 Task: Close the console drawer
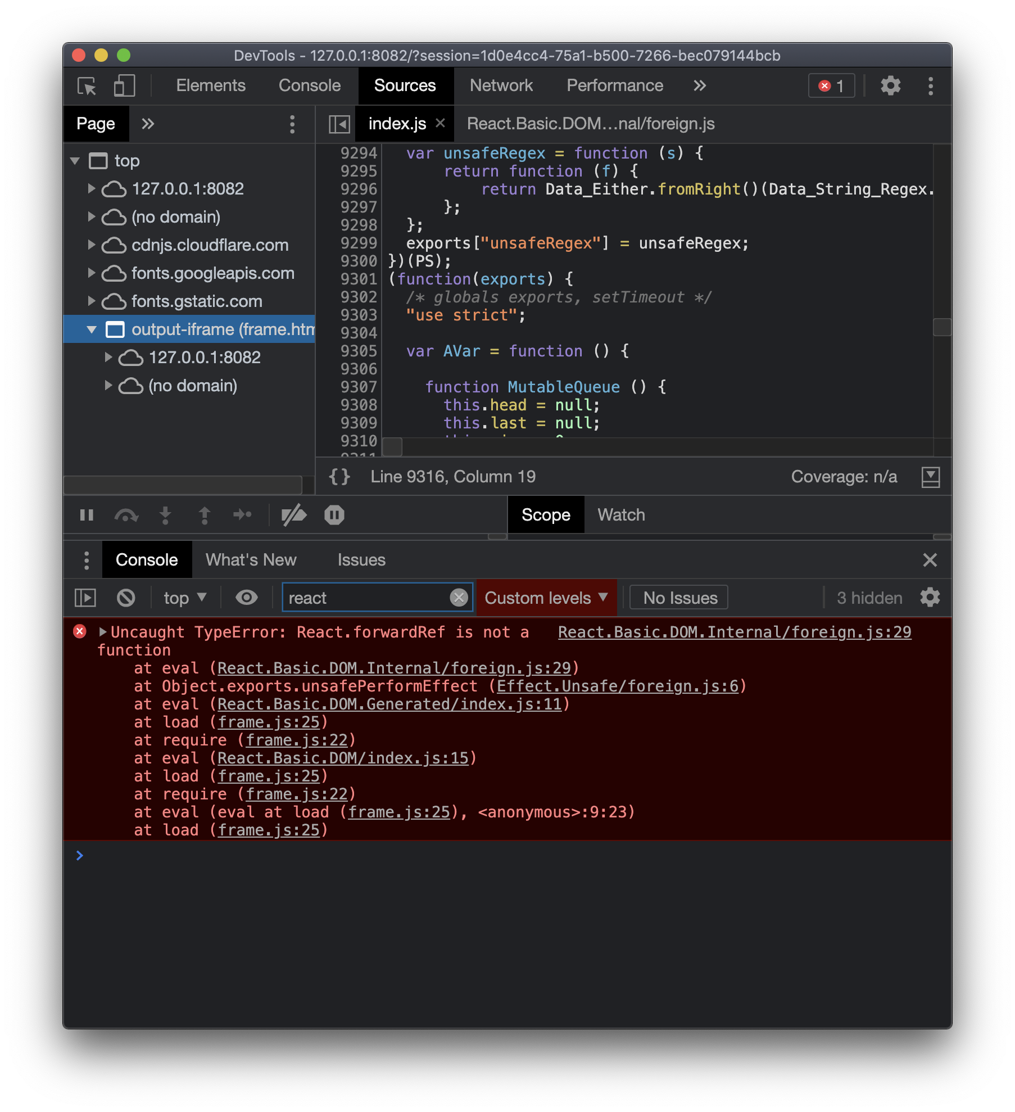(x=930, y=560)
